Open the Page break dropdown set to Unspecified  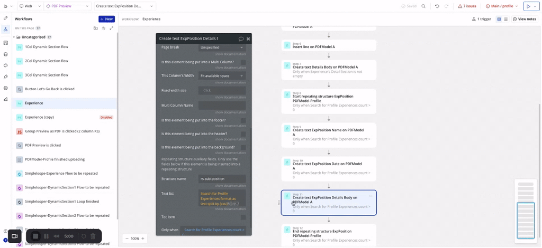coord(222,47)
